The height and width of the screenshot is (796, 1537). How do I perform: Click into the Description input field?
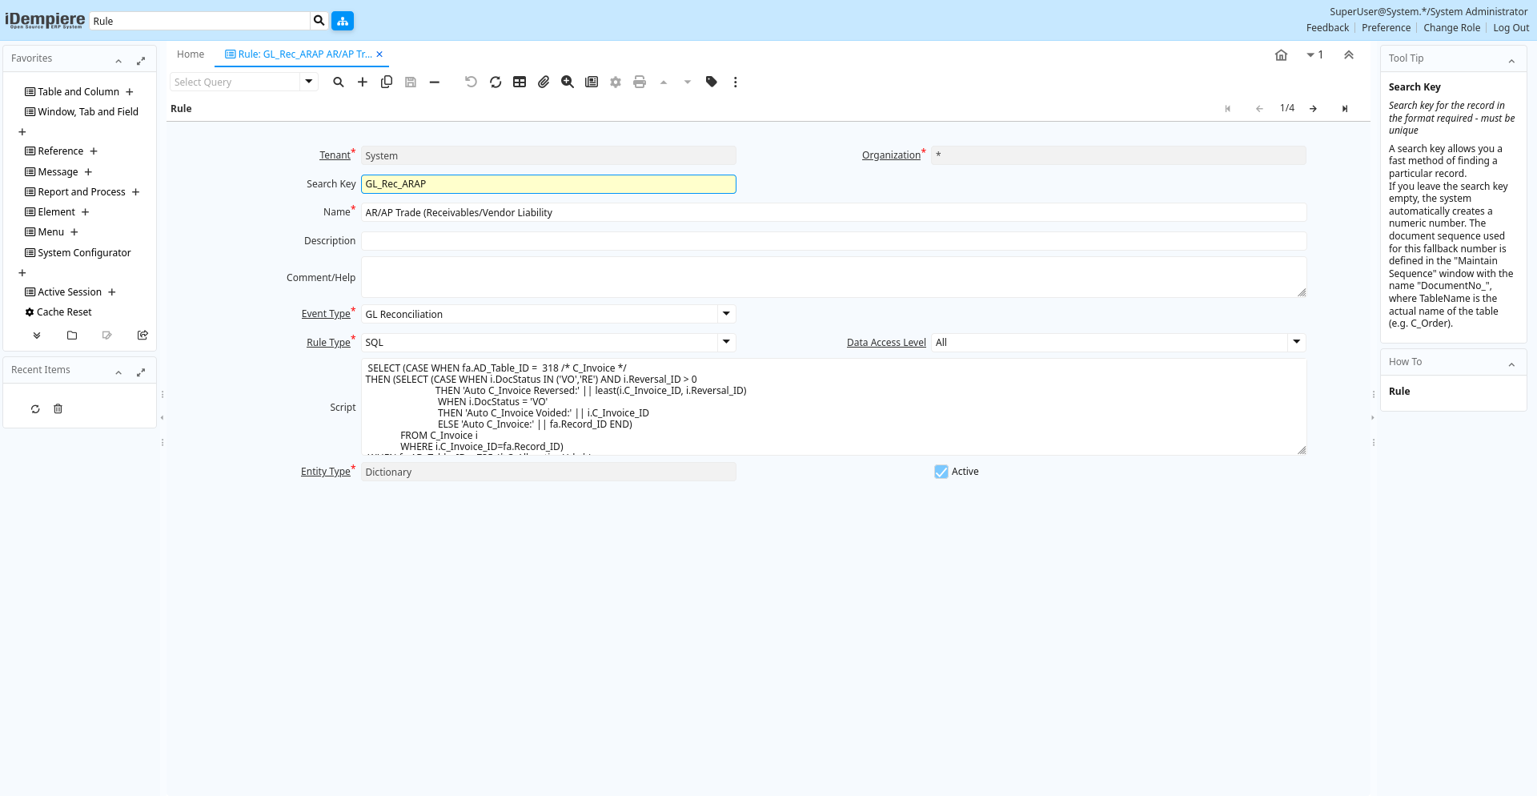[833, 241]
